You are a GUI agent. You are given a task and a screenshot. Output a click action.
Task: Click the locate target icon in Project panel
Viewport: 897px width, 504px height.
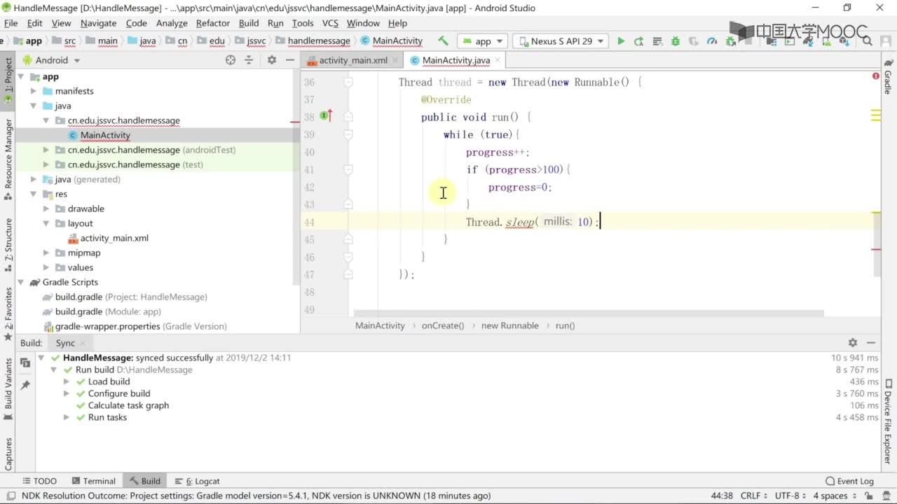click(x=231, y=60)
